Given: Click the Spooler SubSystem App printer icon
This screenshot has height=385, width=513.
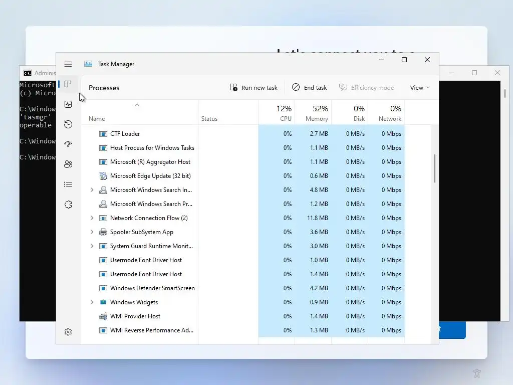Looking at the screenshot, I should (103, 232).
